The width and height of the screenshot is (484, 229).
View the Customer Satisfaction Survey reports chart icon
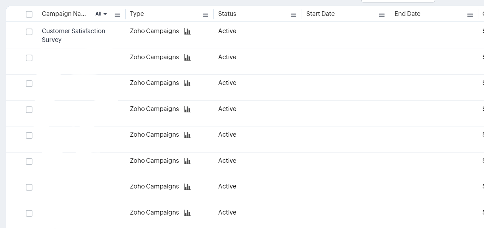pyautogui.click(x=187, y=31)
